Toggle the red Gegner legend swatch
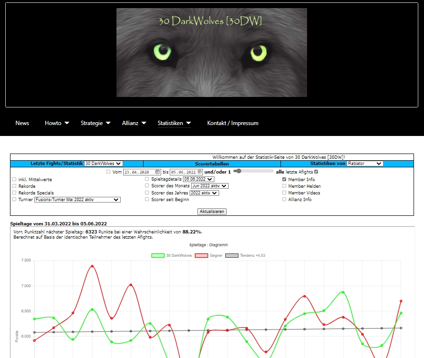Image resolution: width=424 pixels, height=358 pixels. [202, 255]
